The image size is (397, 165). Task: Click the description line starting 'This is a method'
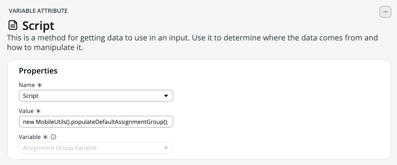(x=192, y=38)
